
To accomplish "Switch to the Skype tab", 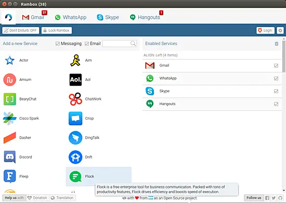I will click(x=108, y=17).
